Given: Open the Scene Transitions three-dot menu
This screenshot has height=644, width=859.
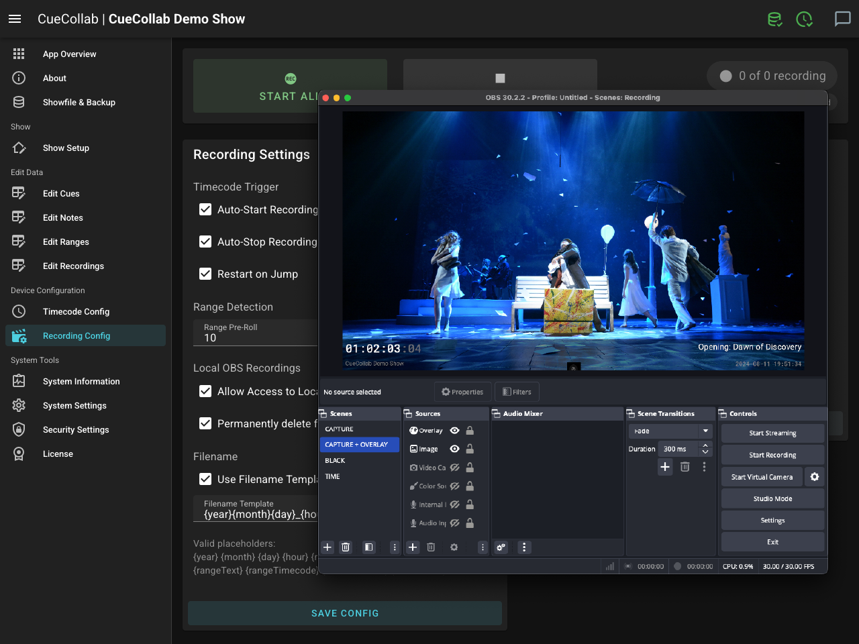Looking at the screenshot, I should [704, 466].
